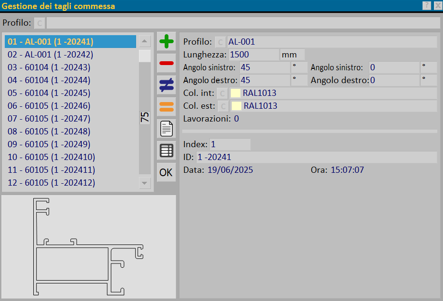Select row 03 - 60104 (1 -20243)
This screenshot has width=443, height=301.
(70, 67)
